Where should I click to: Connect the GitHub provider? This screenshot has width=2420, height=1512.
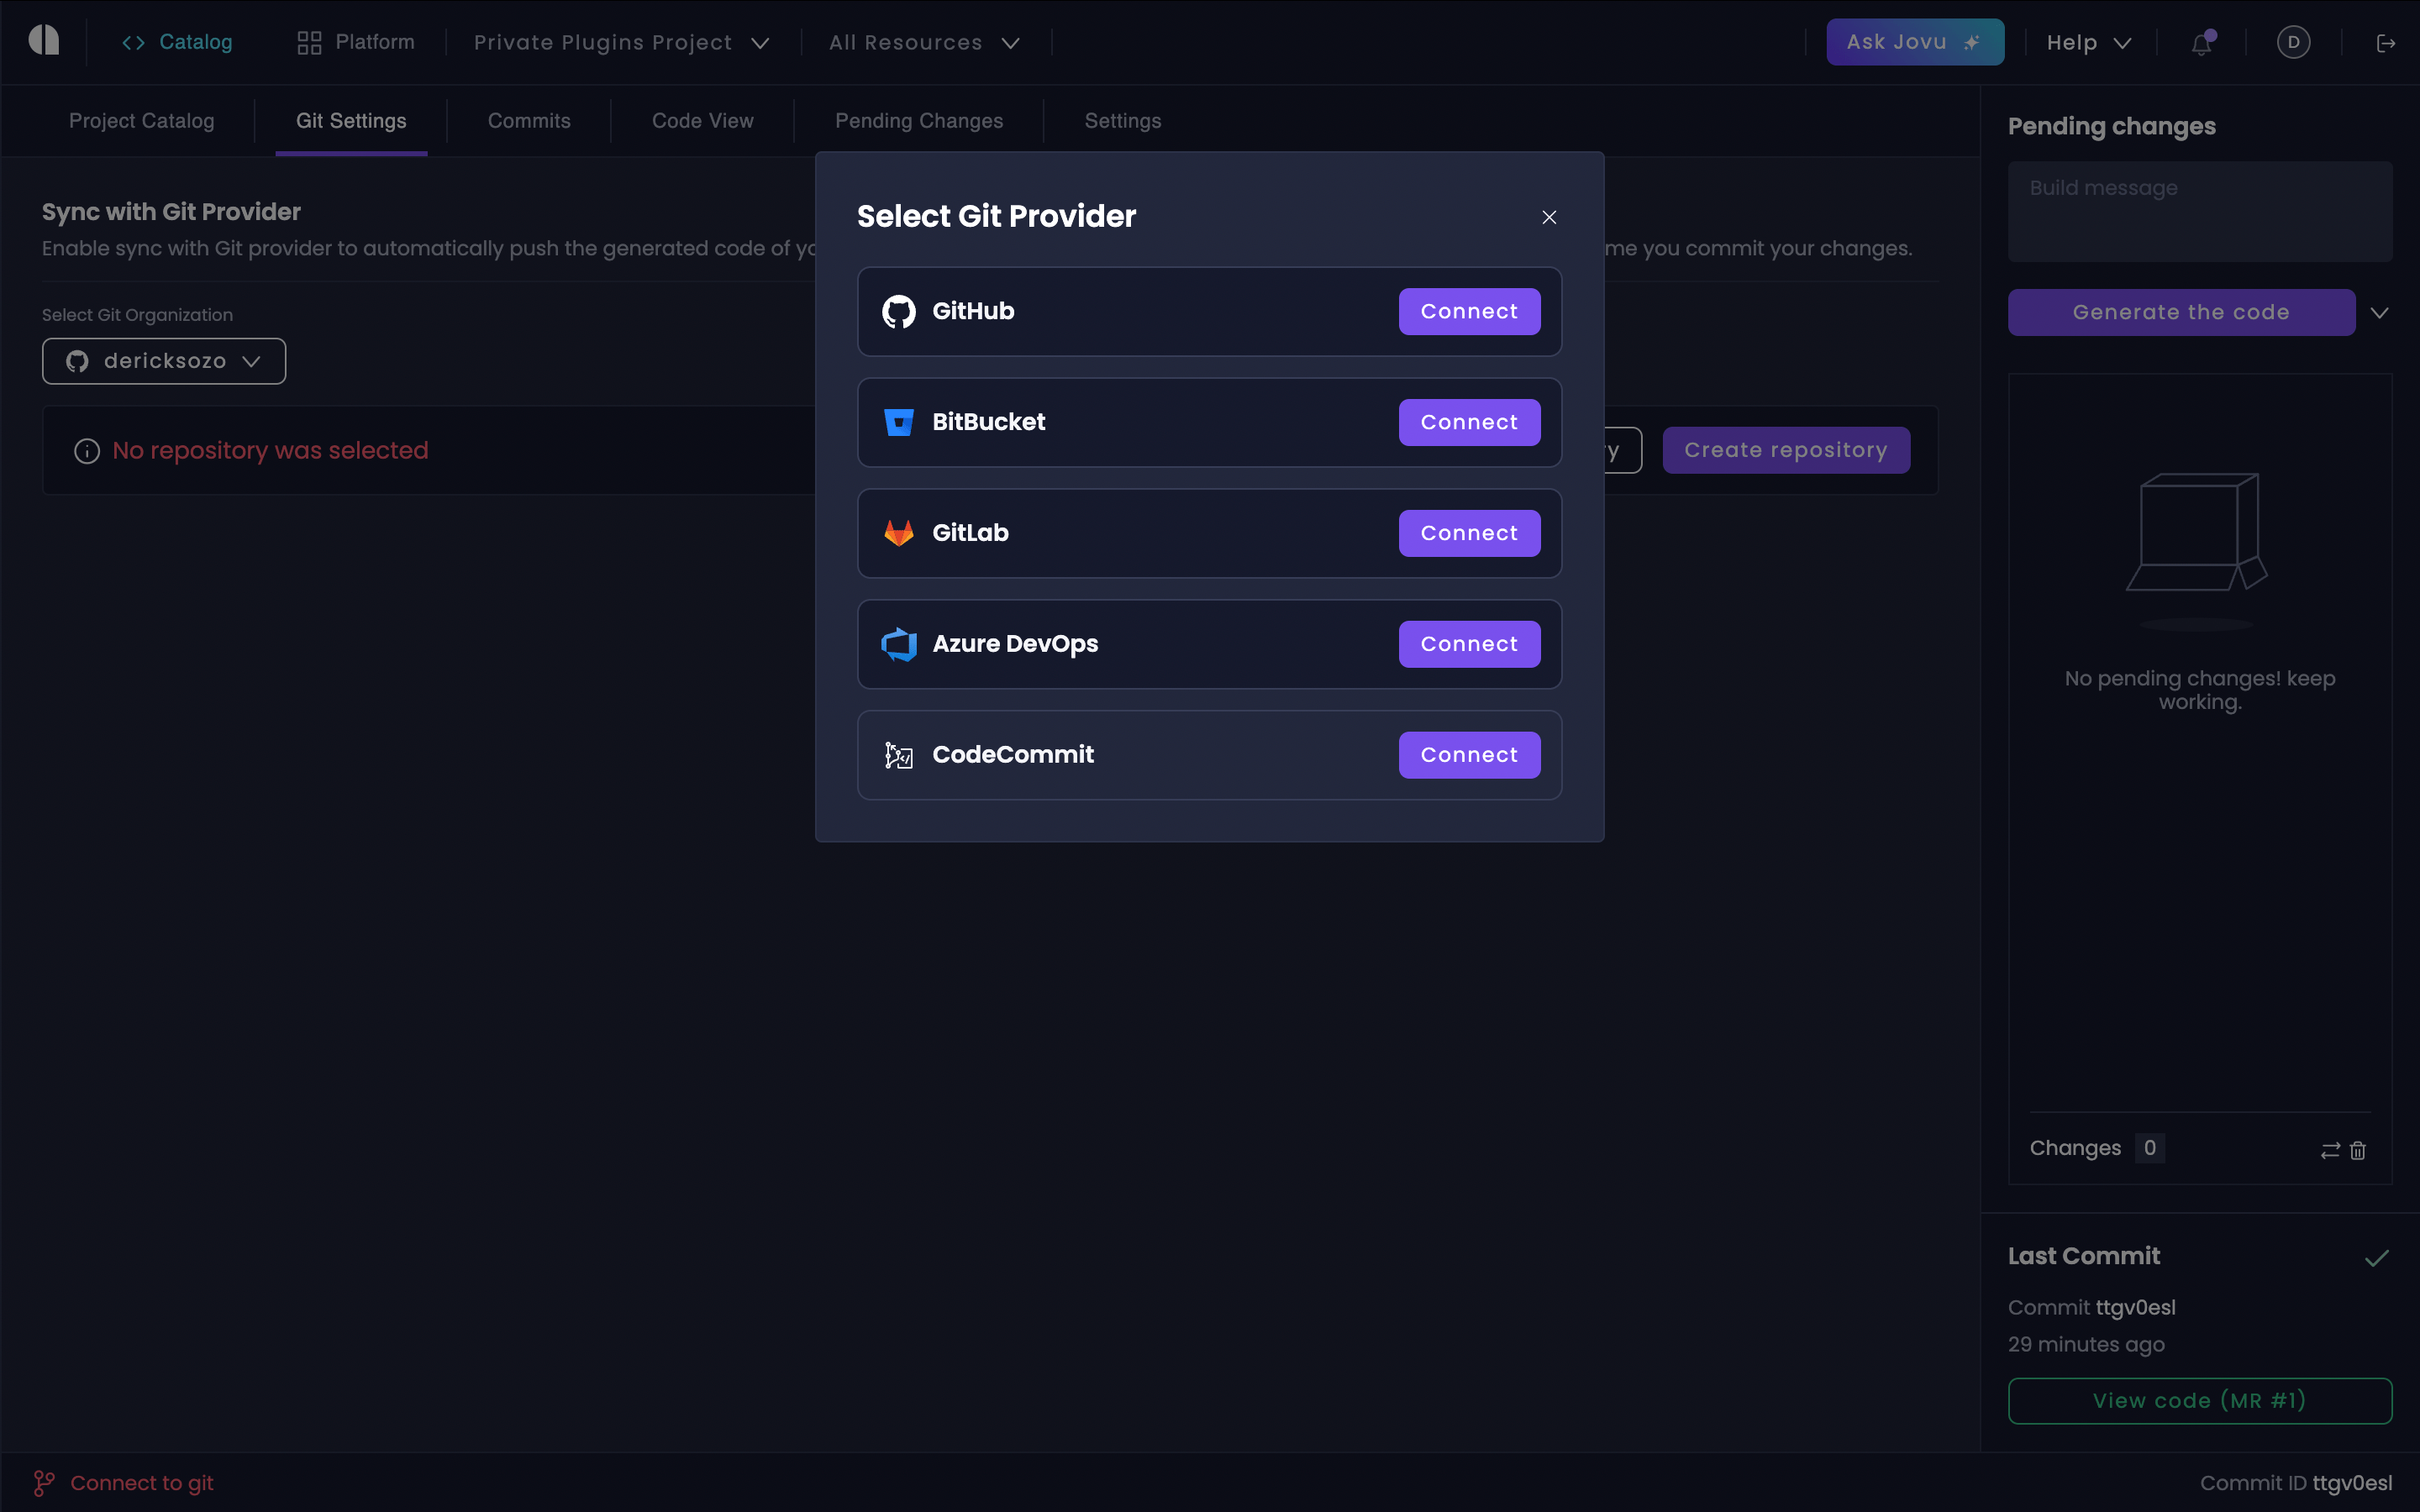coord(1468,311)
